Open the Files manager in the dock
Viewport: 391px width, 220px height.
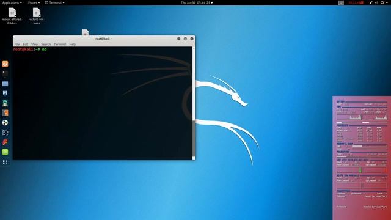(5, 84)
